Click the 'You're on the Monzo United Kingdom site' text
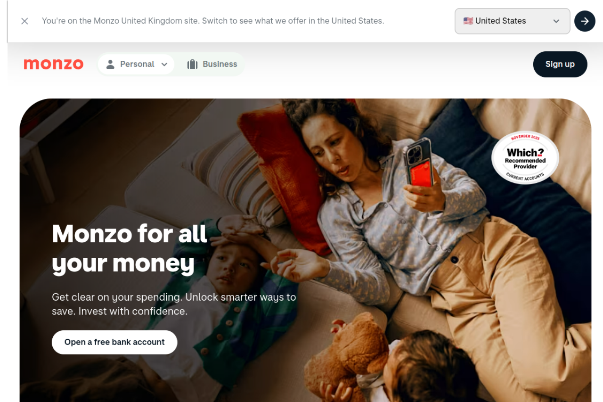The height and width of the screenshot is (402, 603). pos(213,21)
